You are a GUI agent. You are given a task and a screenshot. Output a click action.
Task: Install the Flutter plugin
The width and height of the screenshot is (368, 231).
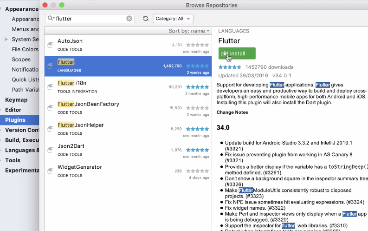coord(237,53)
